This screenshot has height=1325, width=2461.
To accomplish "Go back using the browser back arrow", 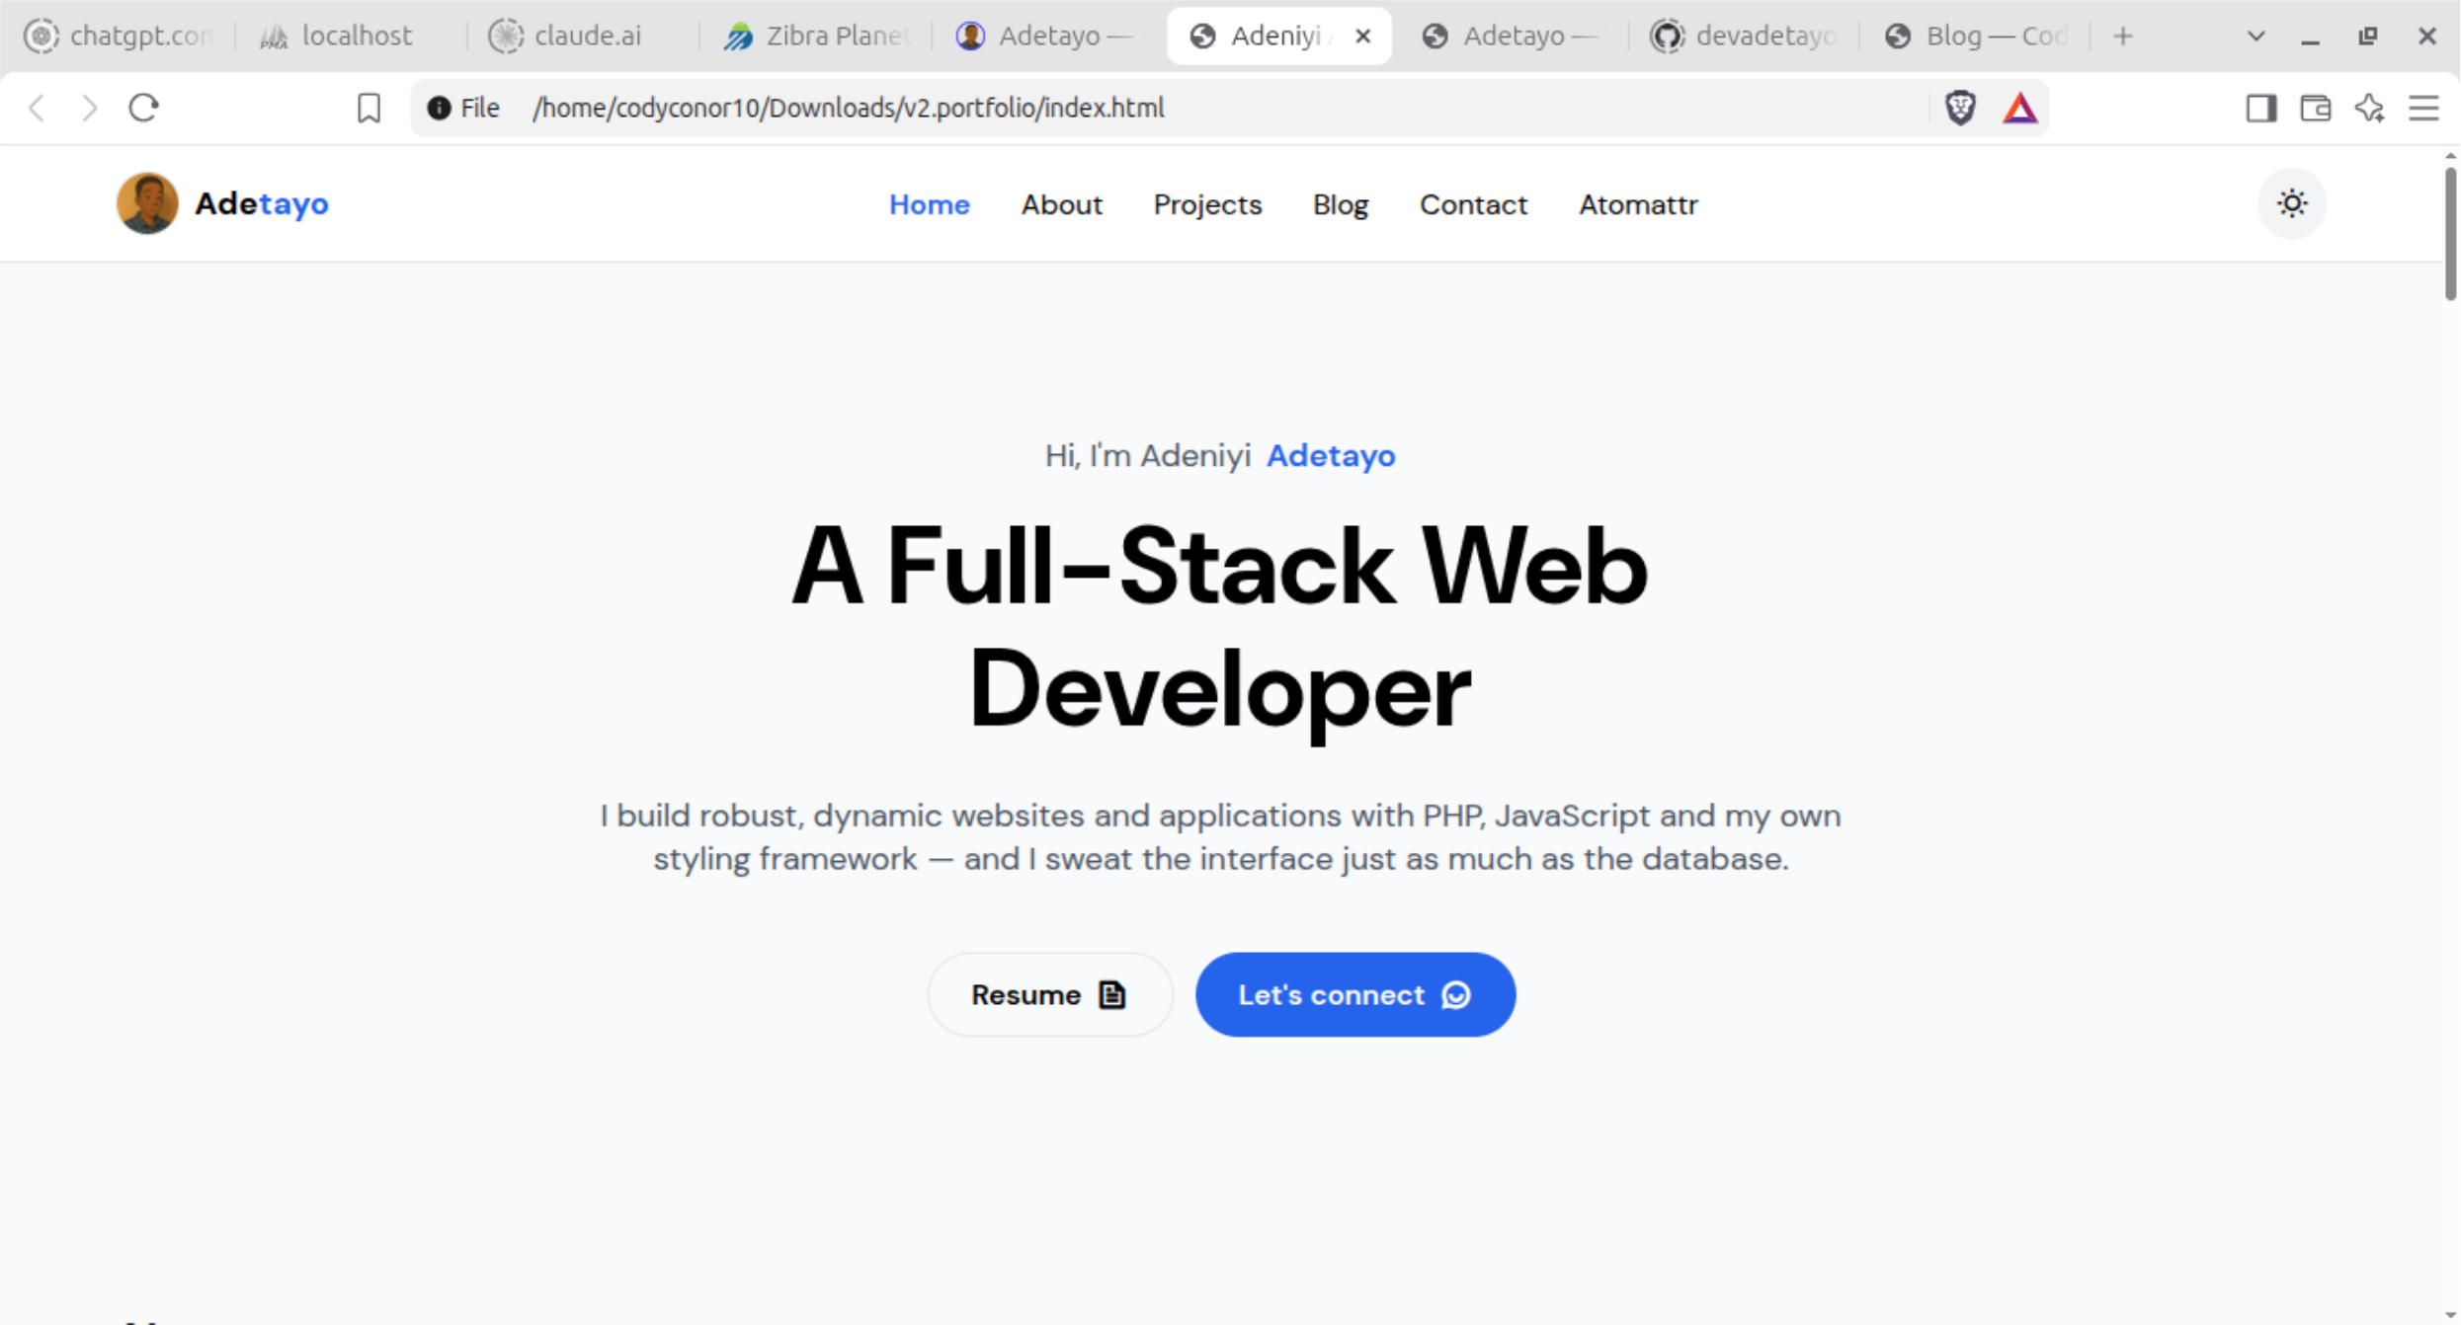I will [38, 107].
